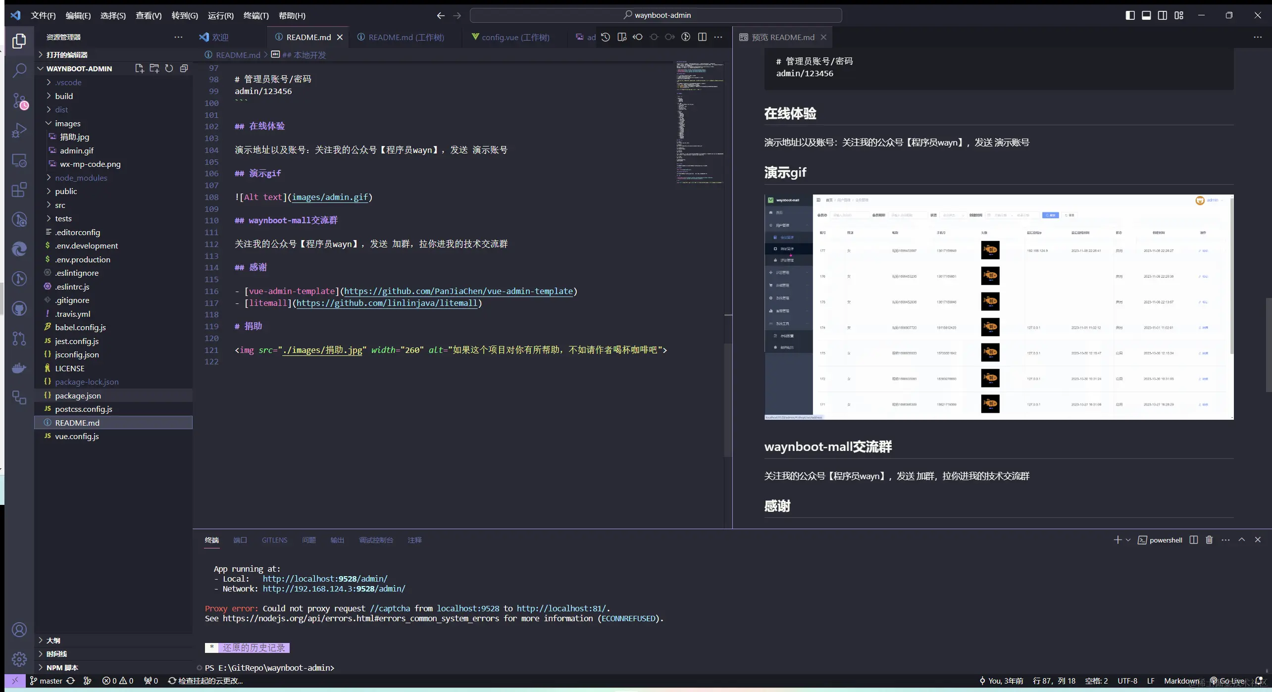Click the preview pane vertical scrollbar
Screen dimensions: 1272x692
coord(1269,345)
